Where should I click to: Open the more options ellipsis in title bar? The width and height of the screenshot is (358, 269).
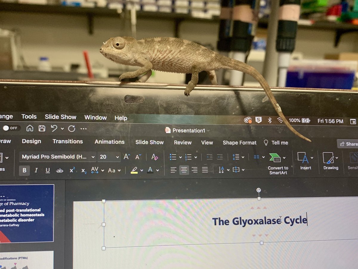click(84, 129)
